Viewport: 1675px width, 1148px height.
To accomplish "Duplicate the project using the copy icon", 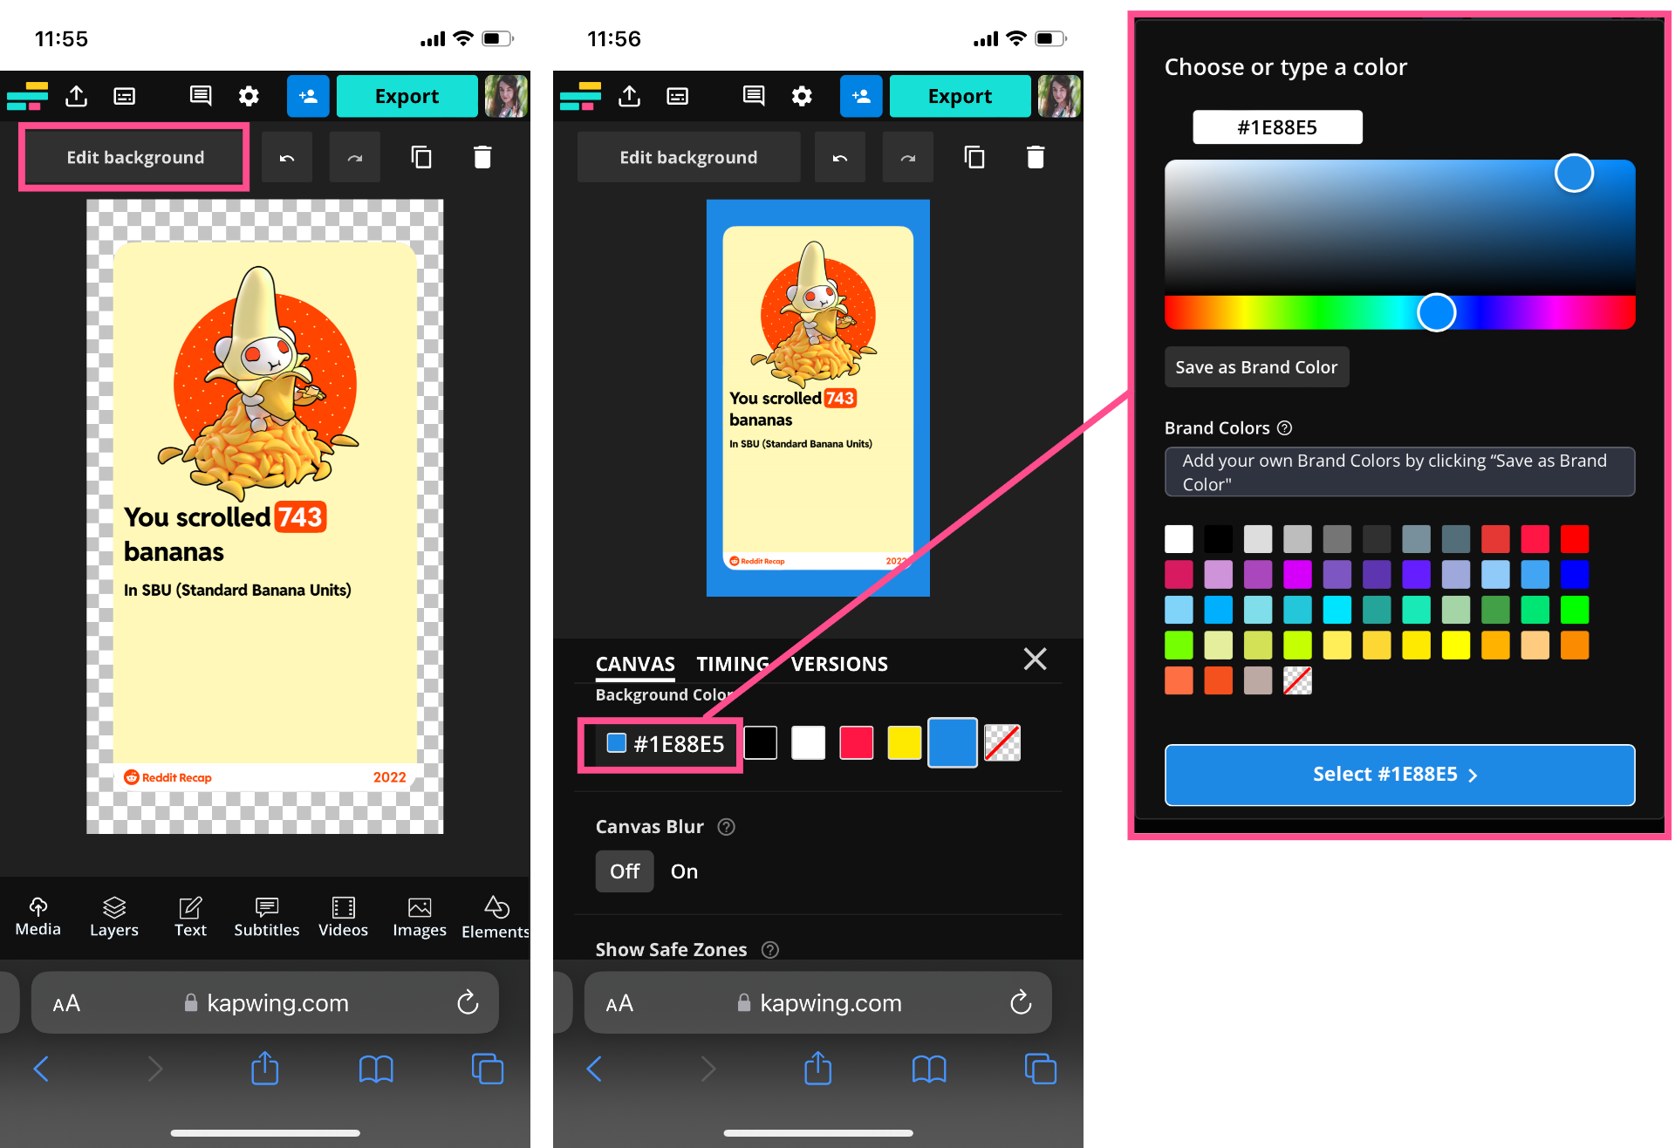I will [421, 157].
